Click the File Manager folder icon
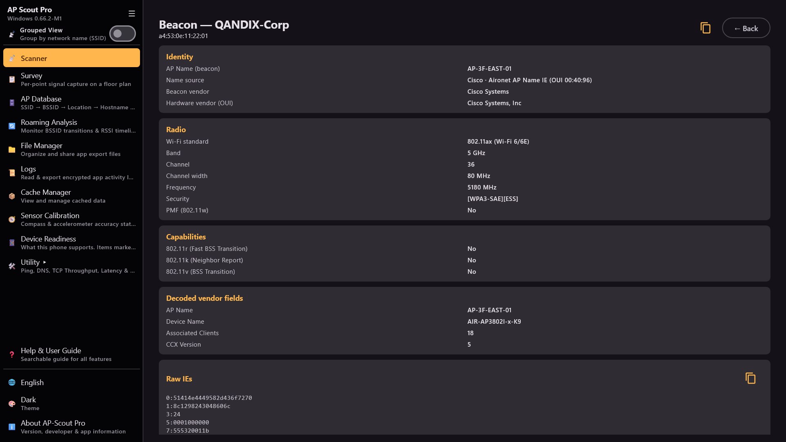Image resolution: width=786 pixels, height=442 pixels. pos(12,149)
